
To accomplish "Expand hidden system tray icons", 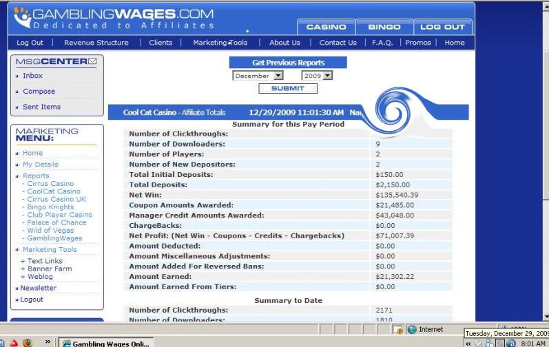I will [468, 344].
